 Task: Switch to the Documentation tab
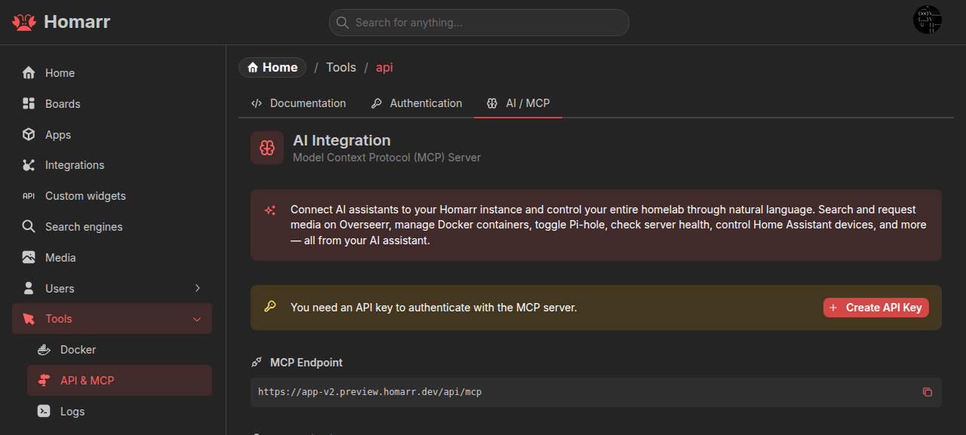pyautogui.click(x=298, y=103)
